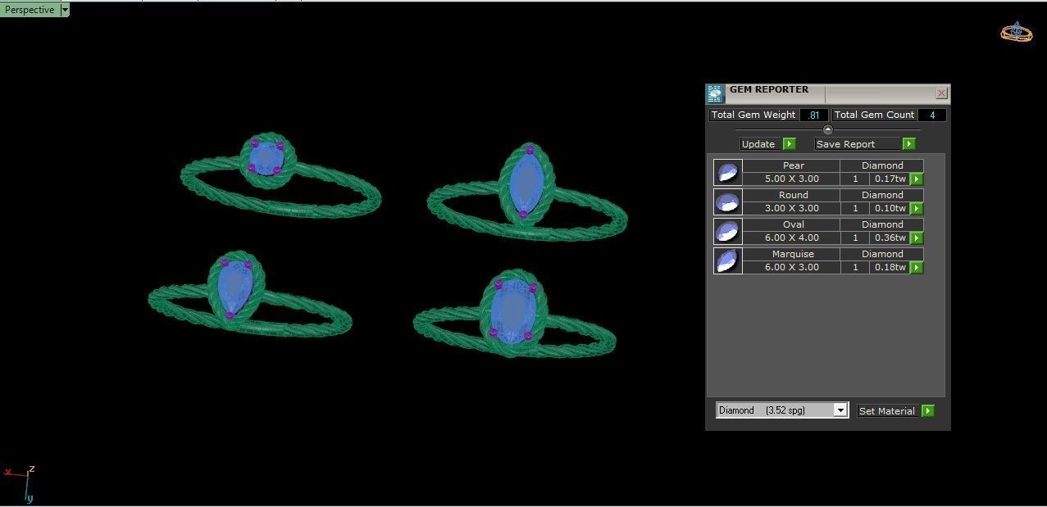Click the Perspective viewport label
This screenshot has height=507, width=1047.
point(30,10)
